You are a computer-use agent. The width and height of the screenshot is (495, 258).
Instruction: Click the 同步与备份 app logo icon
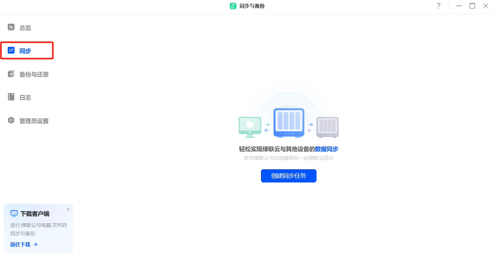tap(233, 6)
